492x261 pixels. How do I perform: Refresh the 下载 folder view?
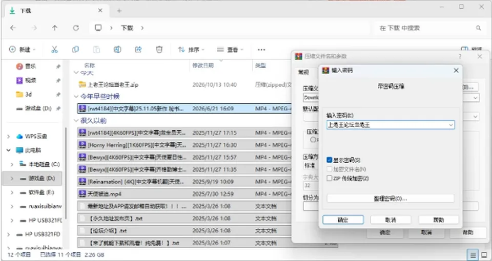[76, 28]
